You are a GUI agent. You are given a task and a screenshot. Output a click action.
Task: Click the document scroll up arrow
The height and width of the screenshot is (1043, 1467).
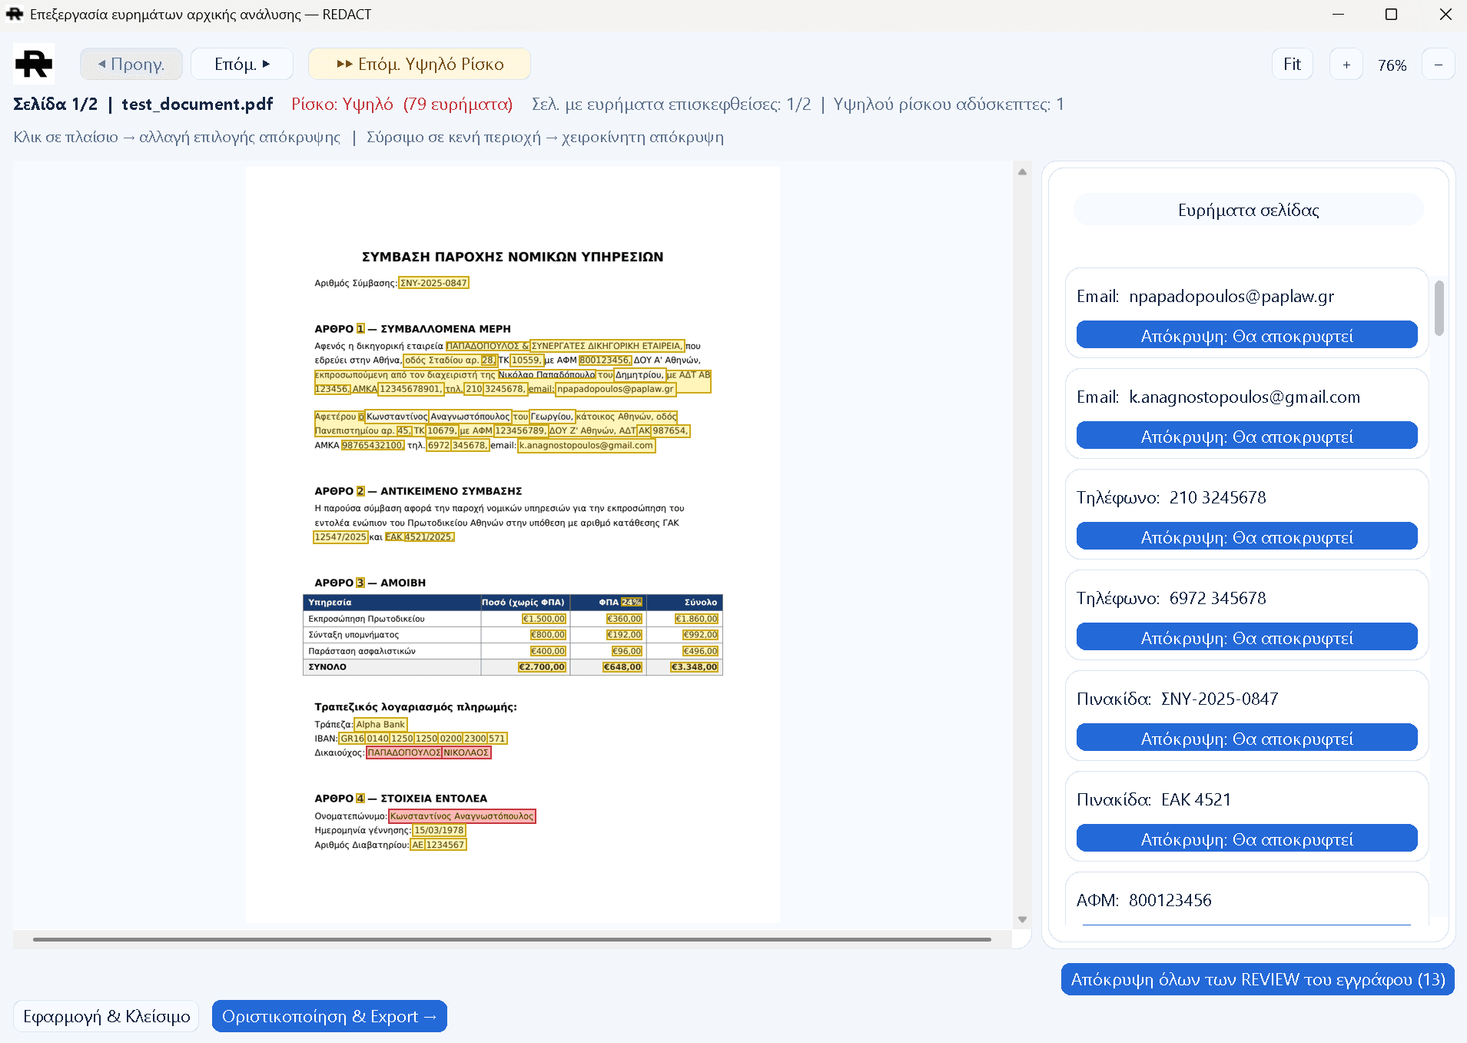point(1022,172)
